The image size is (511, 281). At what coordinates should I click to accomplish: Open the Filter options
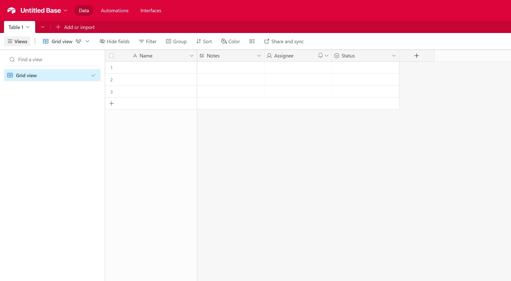pos(148,41)
